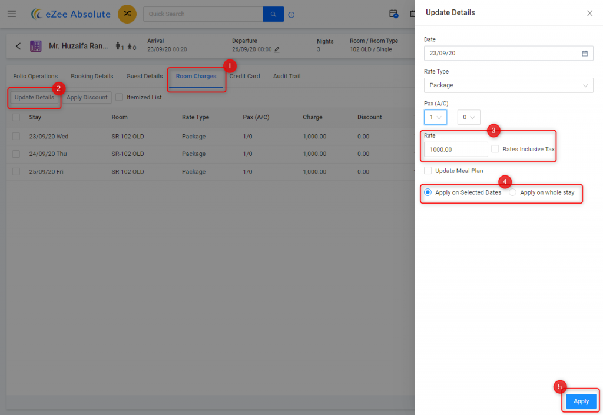603x415 pixels.
Task: Tick the checkbox for 25/09/20 Fri row
Action: click(x=16, y=171)
